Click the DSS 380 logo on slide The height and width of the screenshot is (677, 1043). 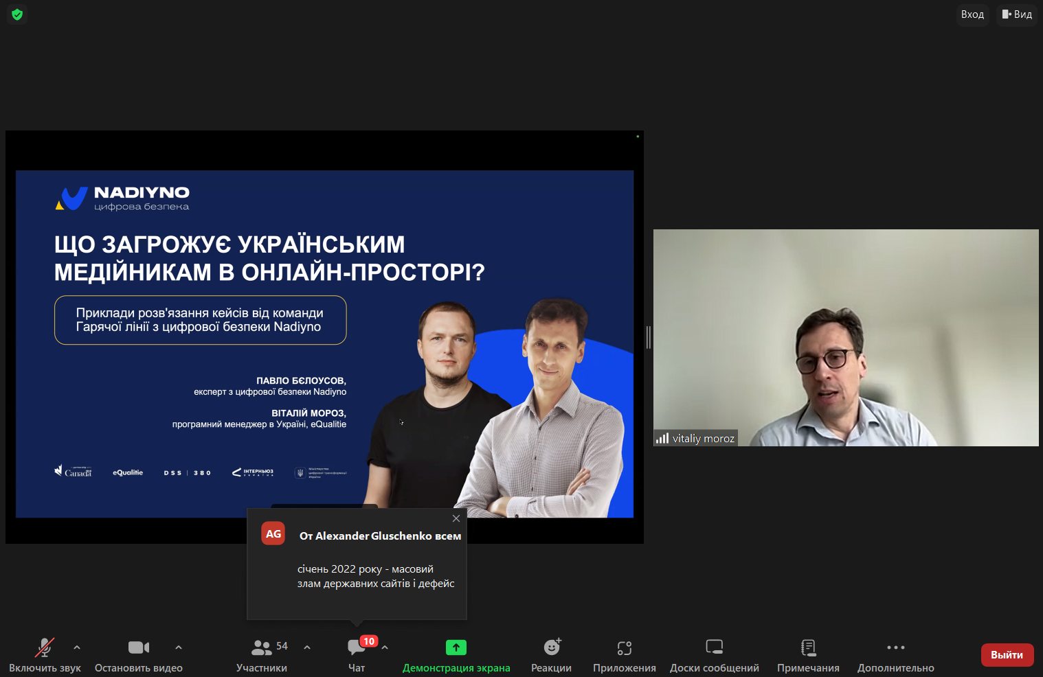(187, 472)
